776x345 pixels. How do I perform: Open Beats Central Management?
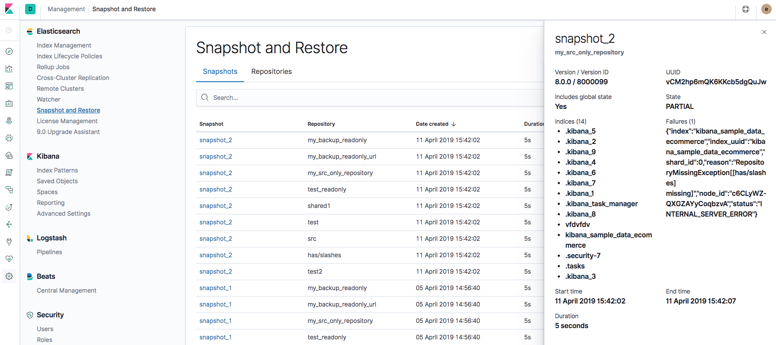pos(67,291)
